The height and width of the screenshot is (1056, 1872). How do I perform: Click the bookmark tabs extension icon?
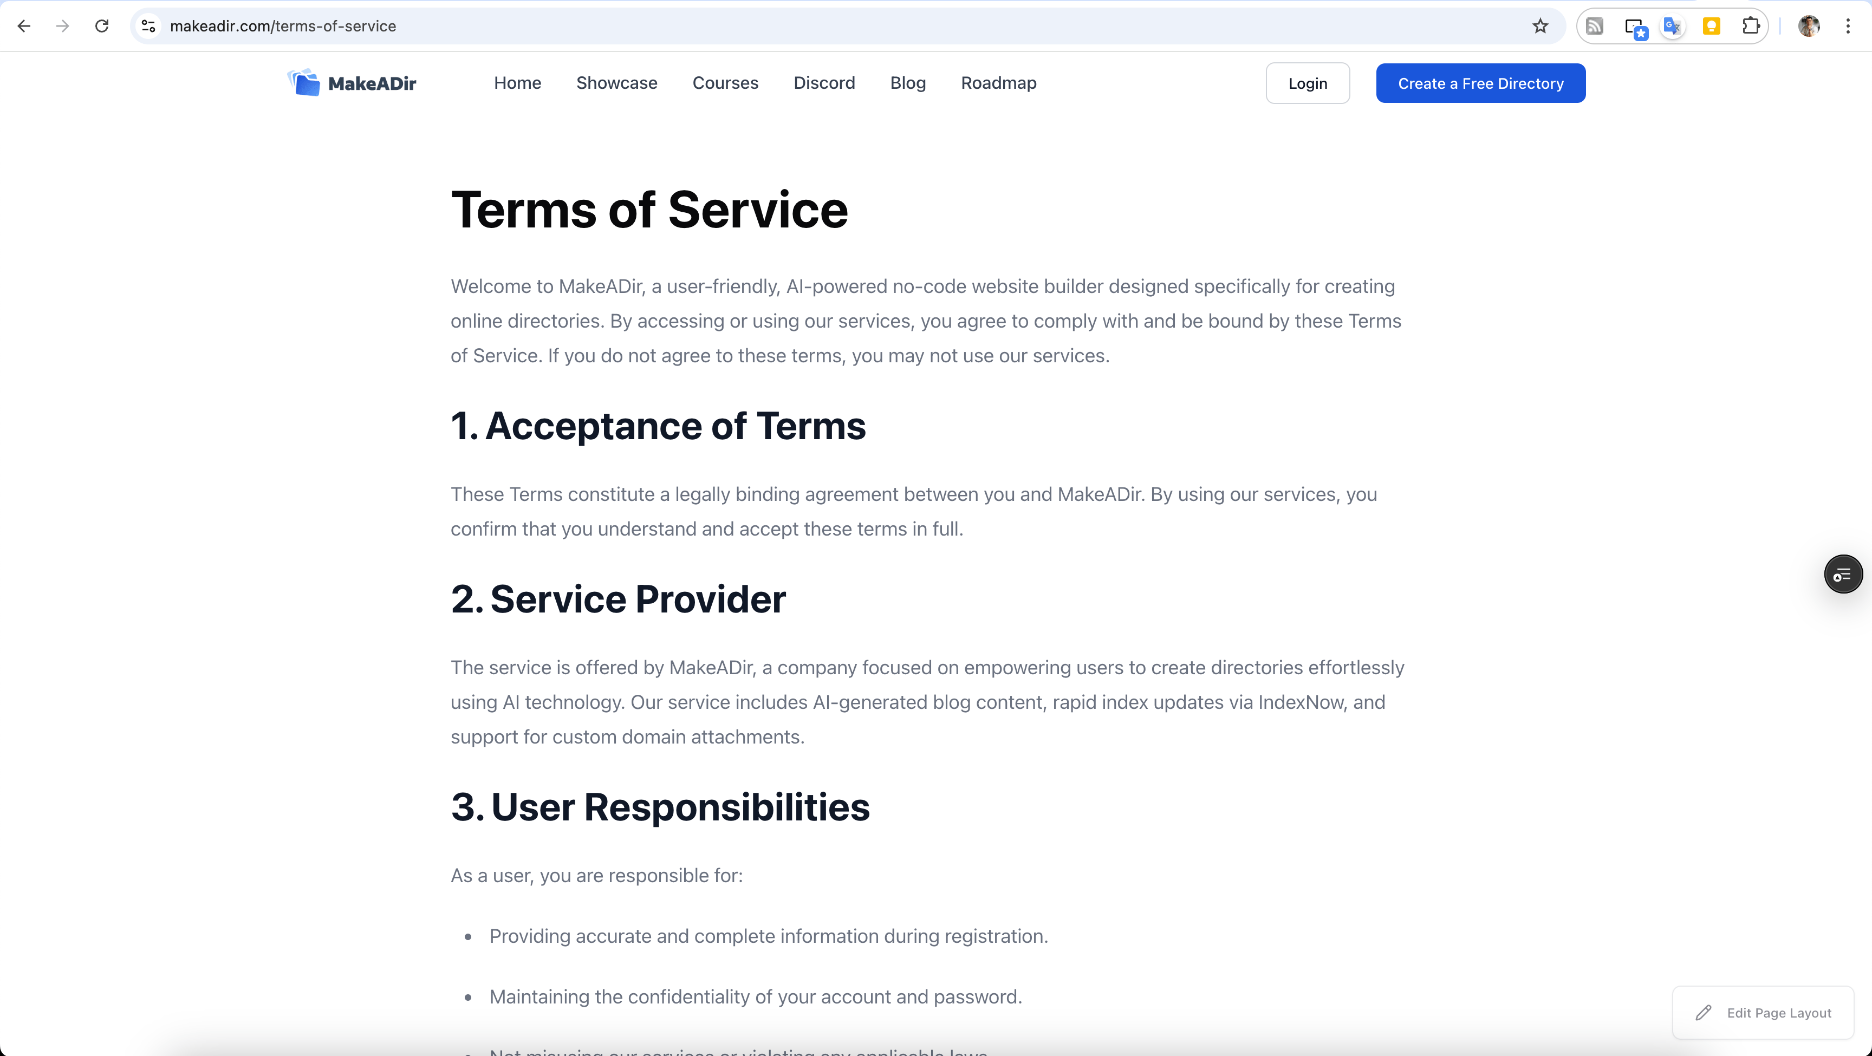click(x=1635, y=28)
